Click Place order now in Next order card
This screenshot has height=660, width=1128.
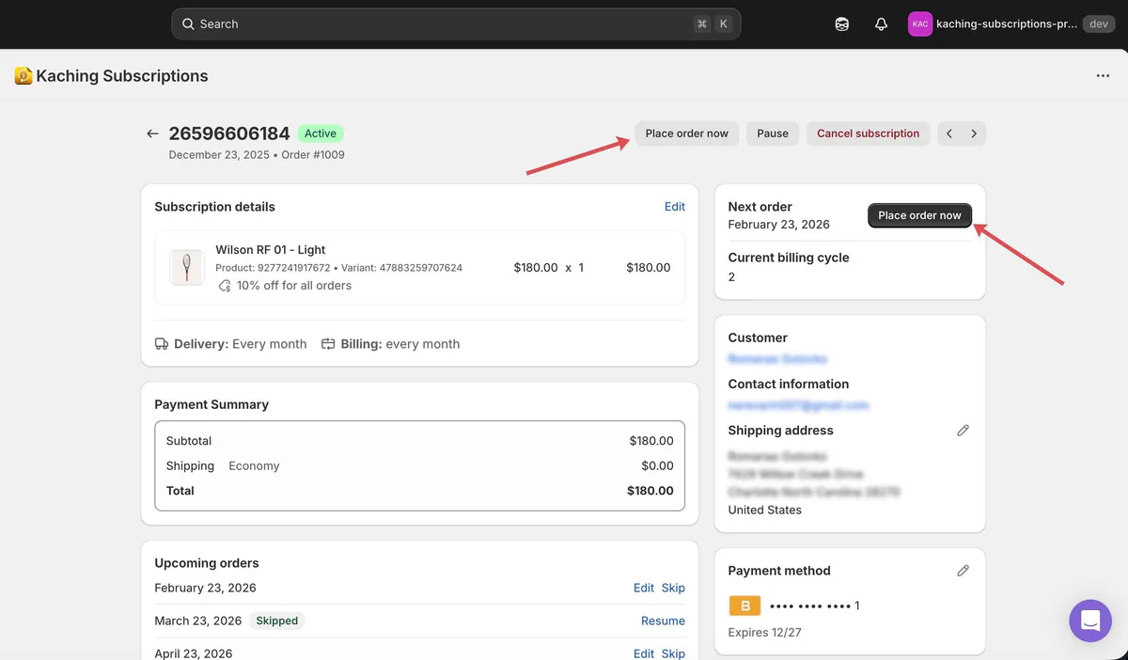click(919, 215)
